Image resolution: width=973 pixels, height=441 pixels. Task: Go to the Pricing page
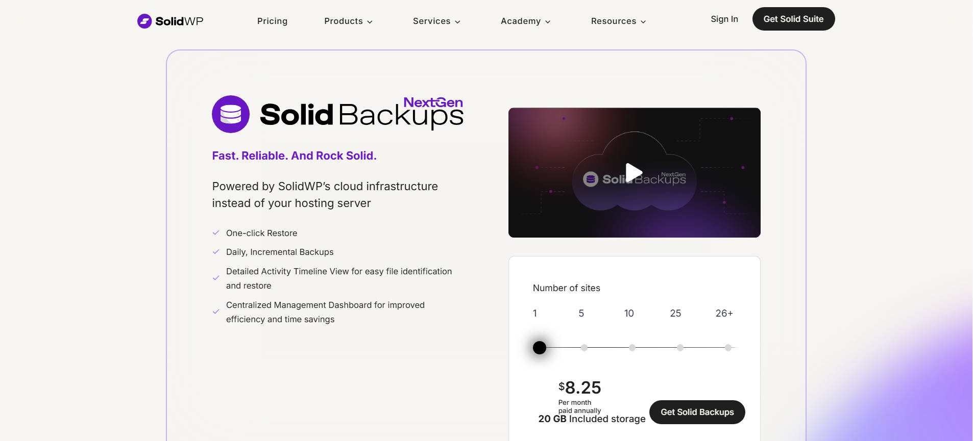pos(272,21)
